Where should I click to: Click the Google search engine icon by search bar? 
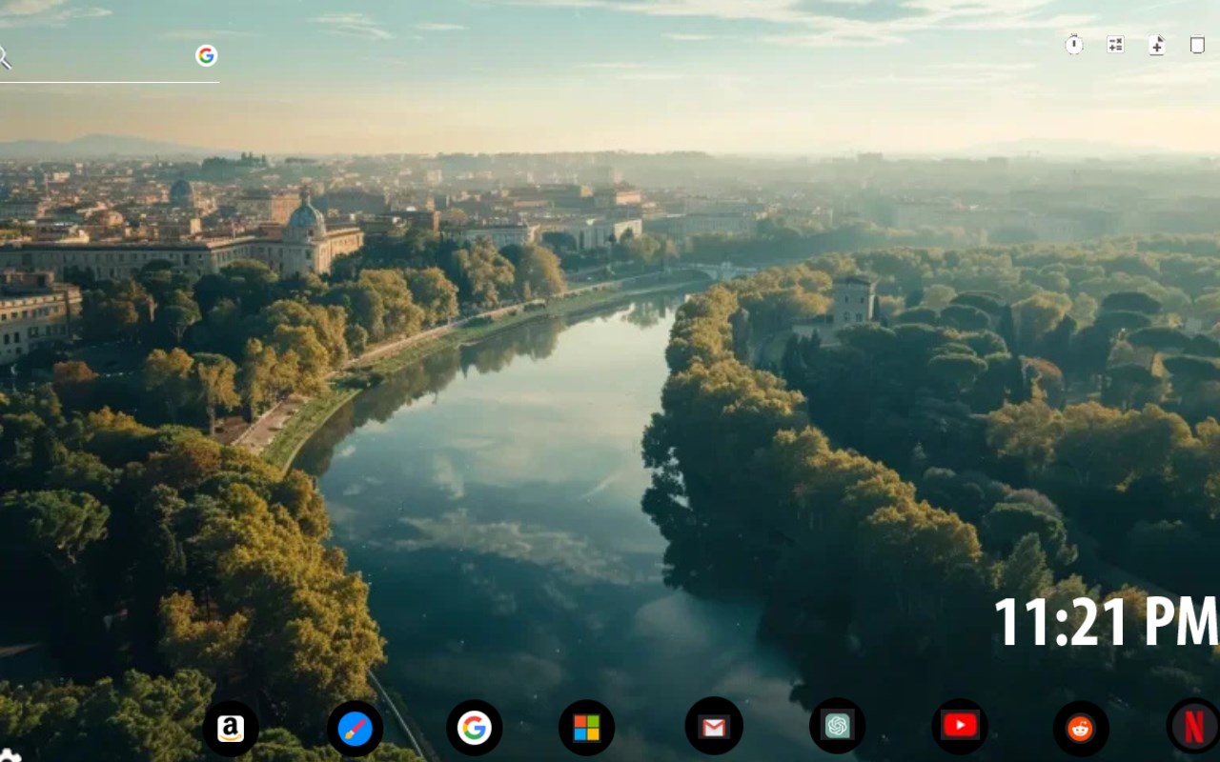[x=206, y=55]
